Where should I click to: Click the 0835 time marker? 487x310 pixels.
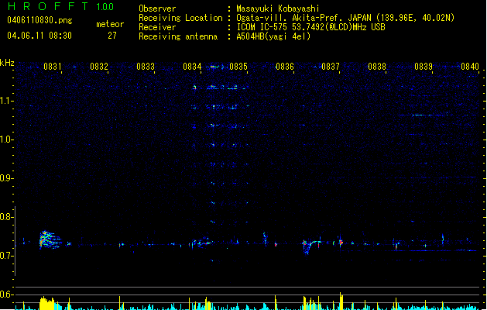point(238,67)
